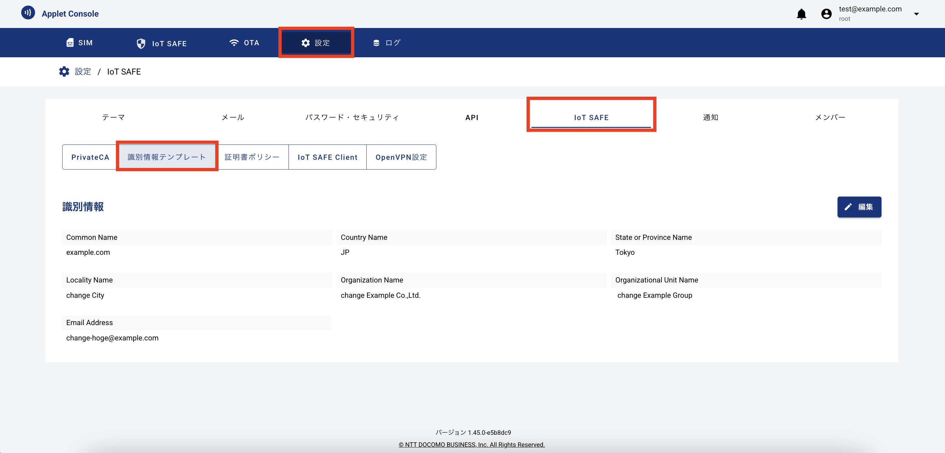Image resolution: width=945 pixels, height=453 pixels.
Task: Open the SIM card navigation item
Action: [79, 43]
